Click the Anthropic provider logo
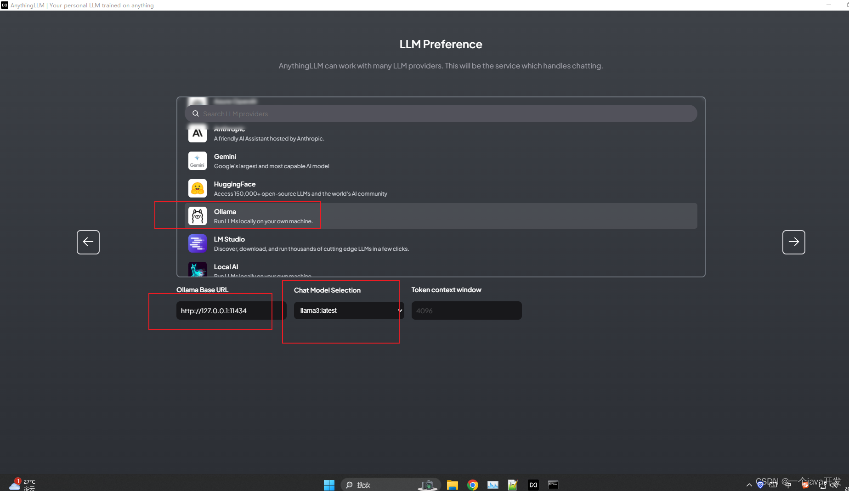 click(198, 134)
